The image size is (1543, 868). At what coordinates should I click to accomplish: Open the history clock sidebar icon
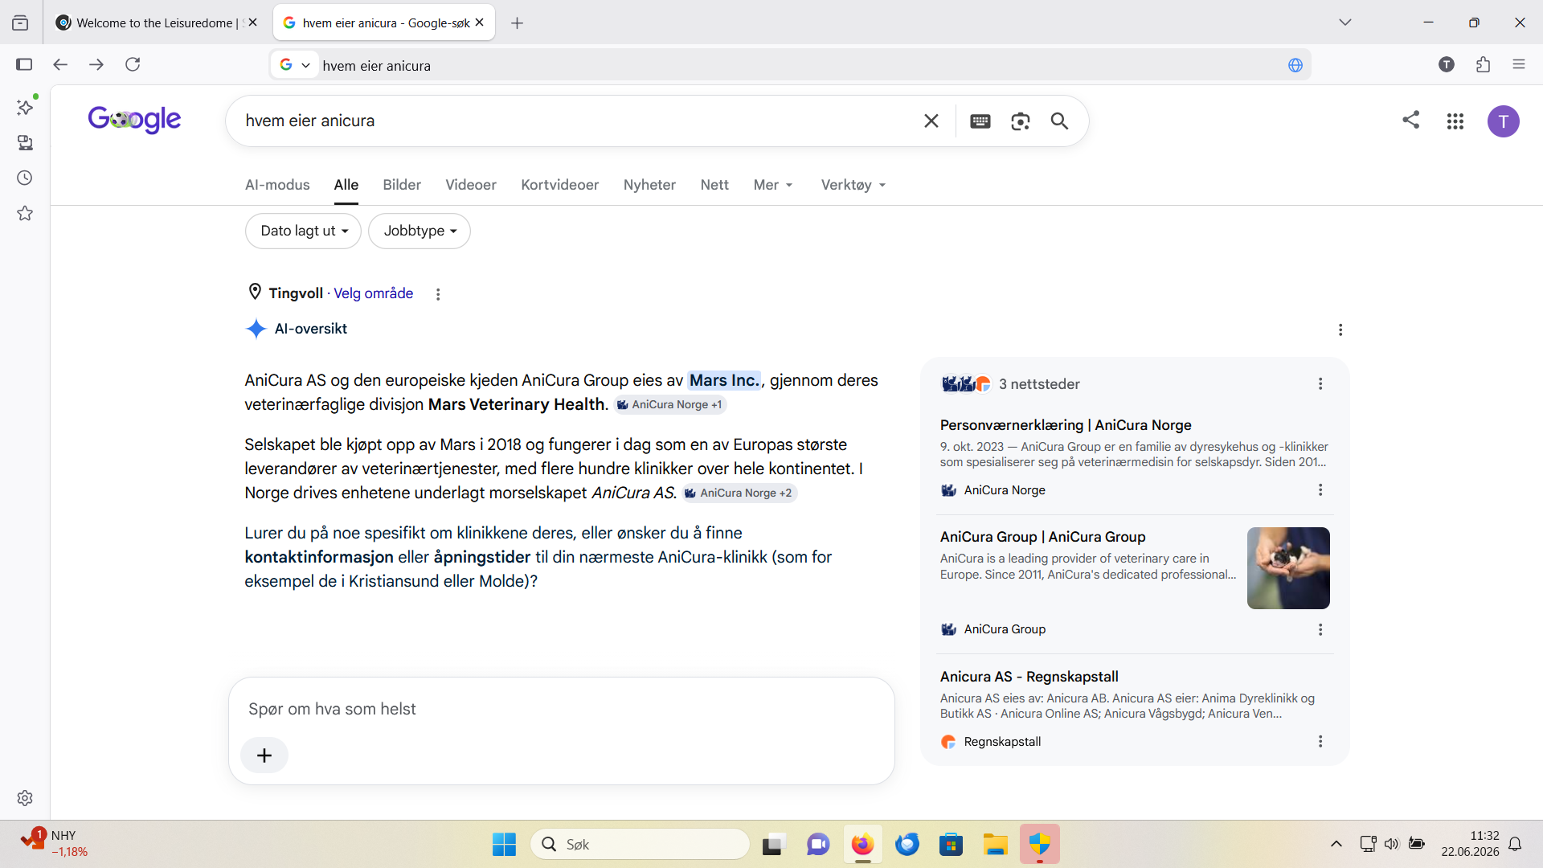pos(25,178)
